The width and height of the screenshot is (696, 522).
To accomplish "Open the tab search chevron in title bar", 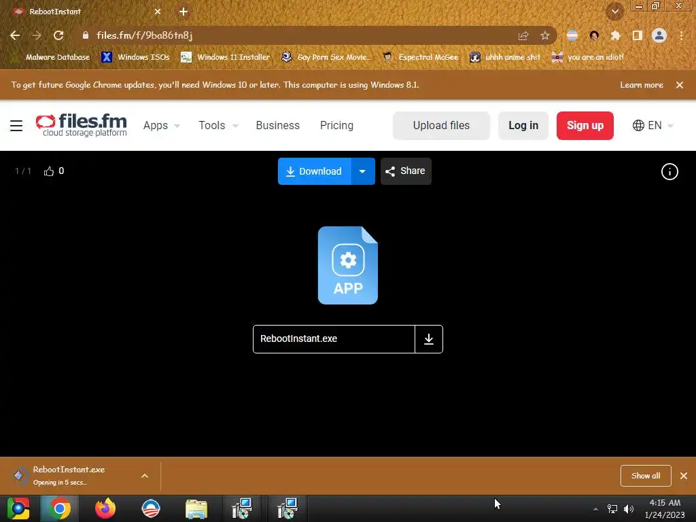I will click(x=614, y=12).
